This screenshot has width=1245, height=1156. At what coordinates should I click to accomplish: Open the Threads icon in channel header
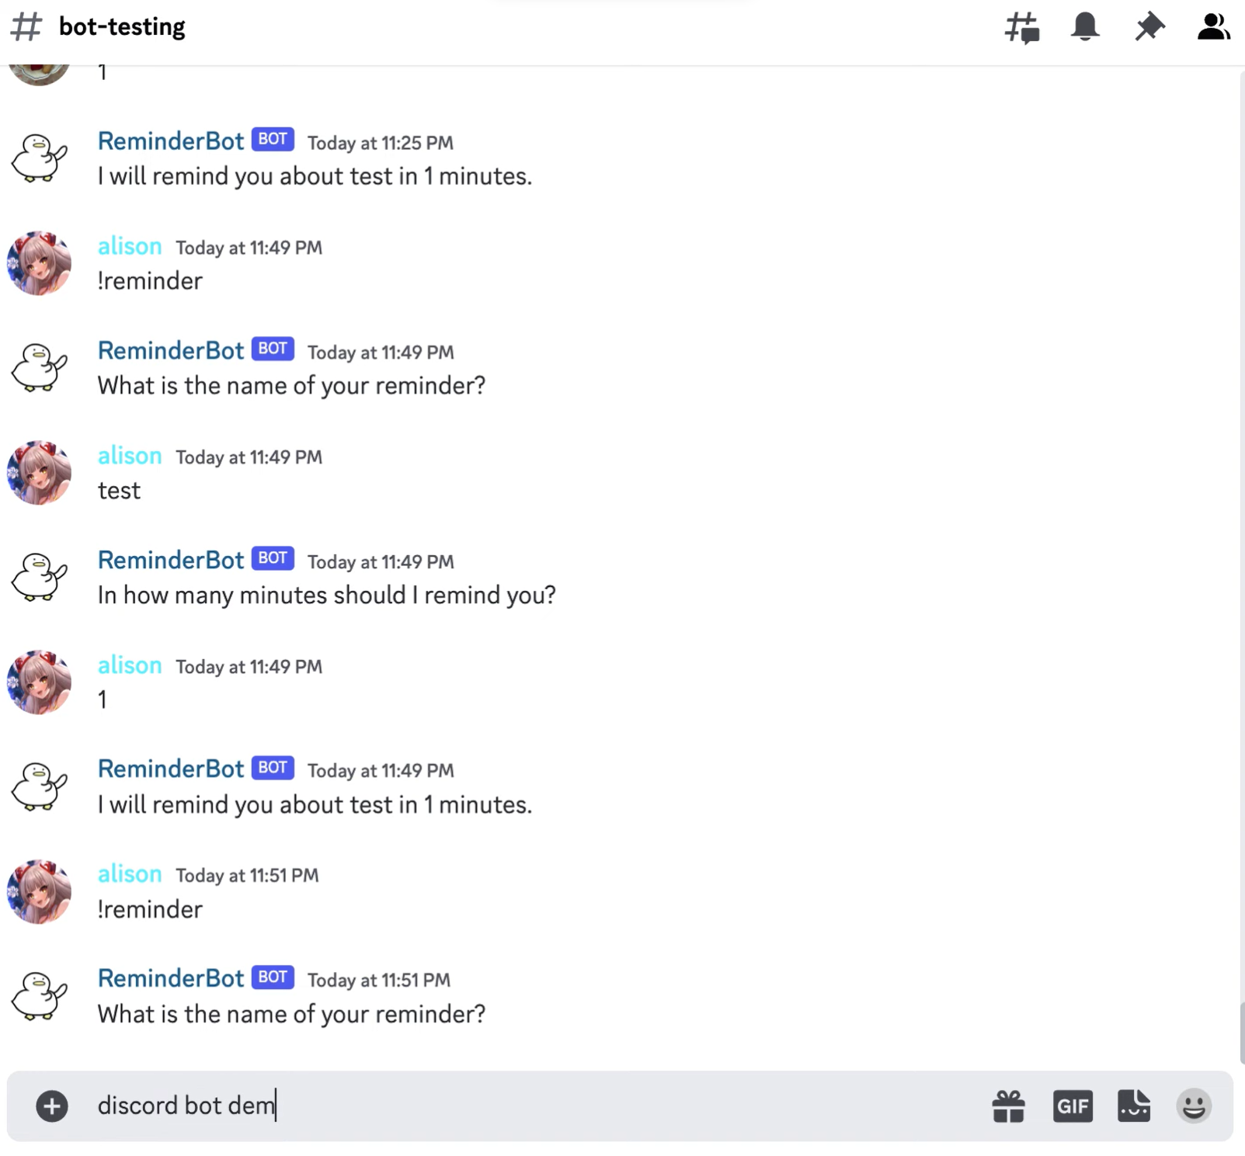(1021, 28)
